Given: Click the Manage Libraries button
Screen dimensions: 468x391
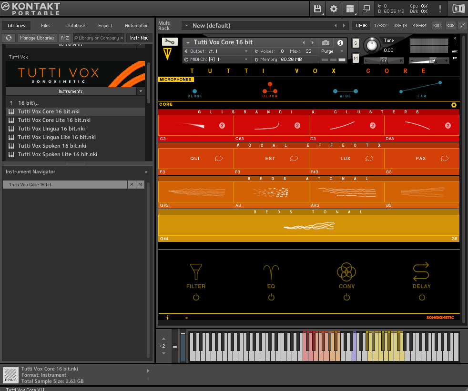Looking at the screenshot, I should point(37,38).
